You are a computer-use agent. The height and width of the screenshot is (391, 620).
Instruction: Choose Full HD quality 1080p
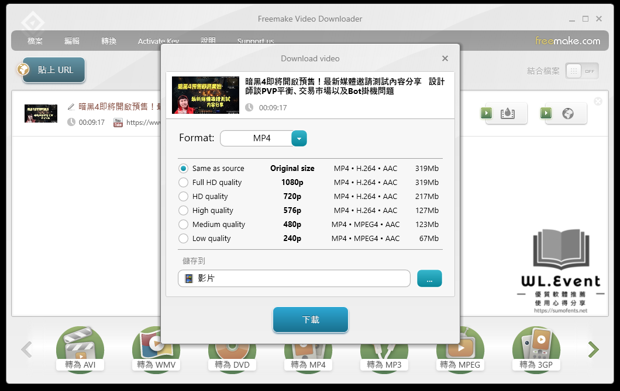(x=183, y=182)
